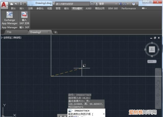Switch to the 默认 ribbon tab
Screen dimensions: 163x117
tap(13, 8)
